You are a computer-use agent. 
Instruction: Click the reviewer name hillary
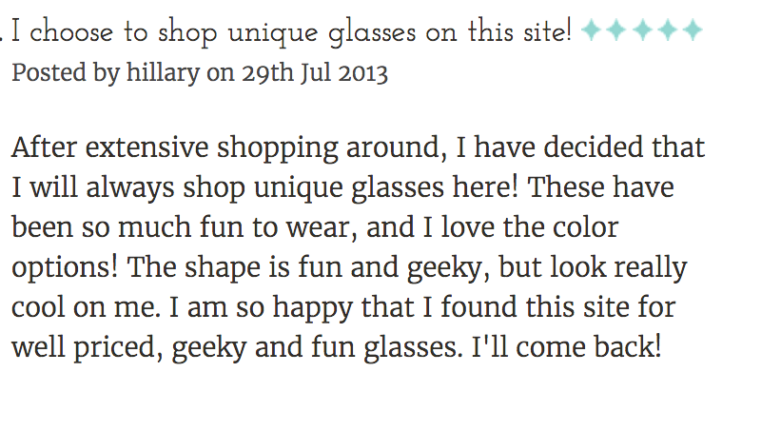(163, 72)
